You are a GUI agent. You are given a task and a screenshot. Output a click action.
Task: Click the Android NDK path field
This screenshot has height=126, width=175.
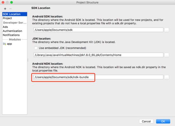pos(98,77)
